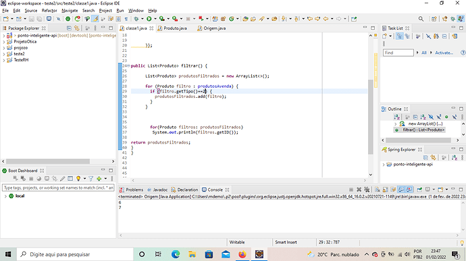466x261 pixels.
Task: Click the All filter link in Task List
Action: pos(424,53)
